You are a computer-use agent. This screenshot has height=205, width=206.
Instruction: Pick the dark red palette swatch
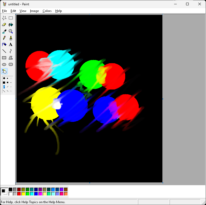(x=19, y=189)
